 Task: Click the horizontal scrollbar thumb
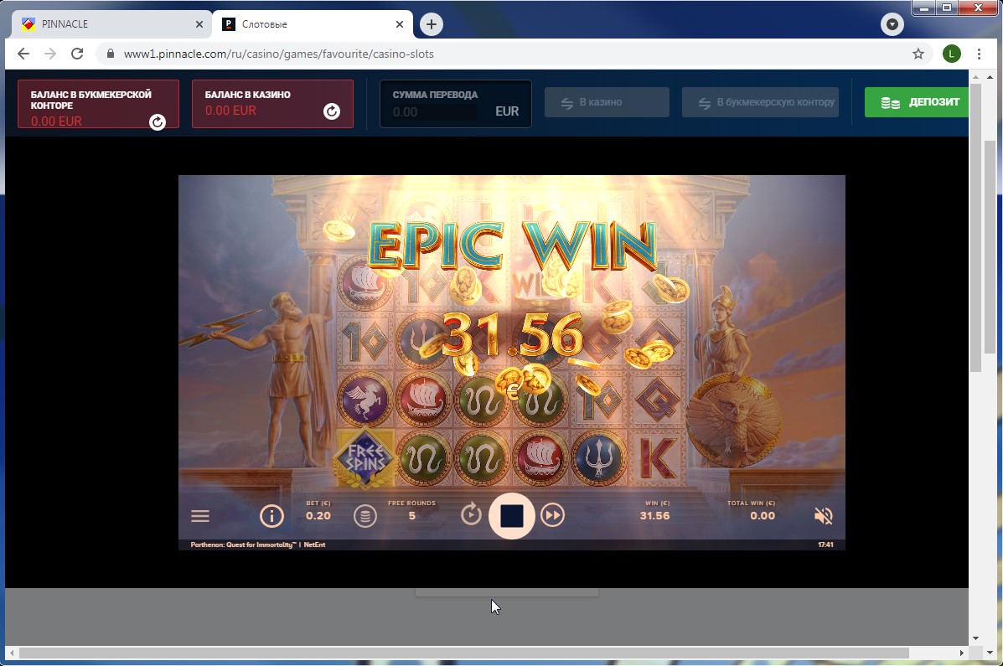coord(463,653)
